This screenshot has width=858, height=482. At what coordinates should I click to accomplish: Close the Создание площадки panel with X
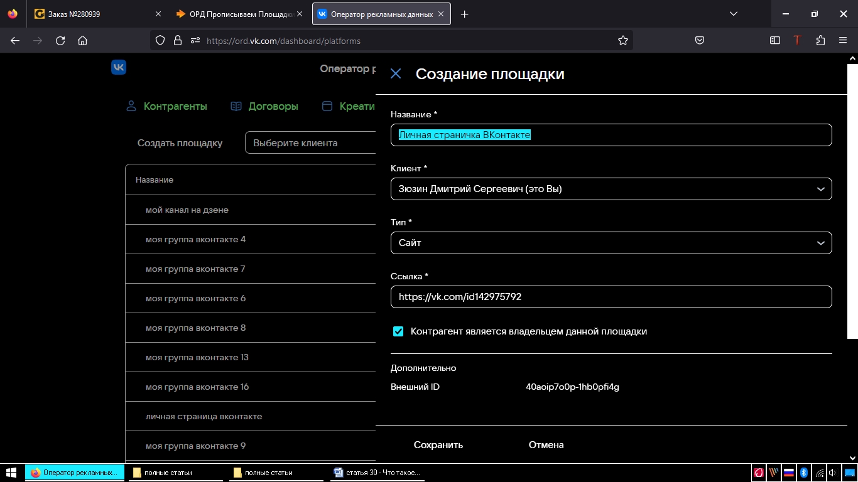(396, 74)
